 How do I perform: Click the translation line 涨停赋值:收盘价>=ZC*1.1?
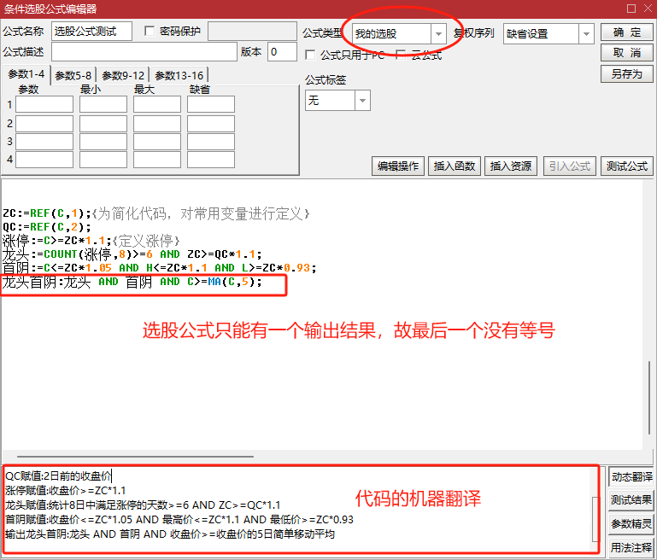66,491
